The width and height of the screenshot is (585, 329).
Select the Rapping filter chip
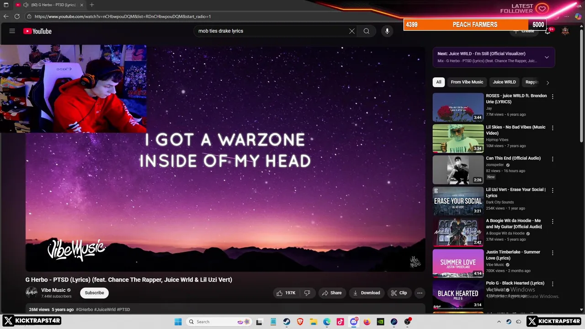point(532,82)
